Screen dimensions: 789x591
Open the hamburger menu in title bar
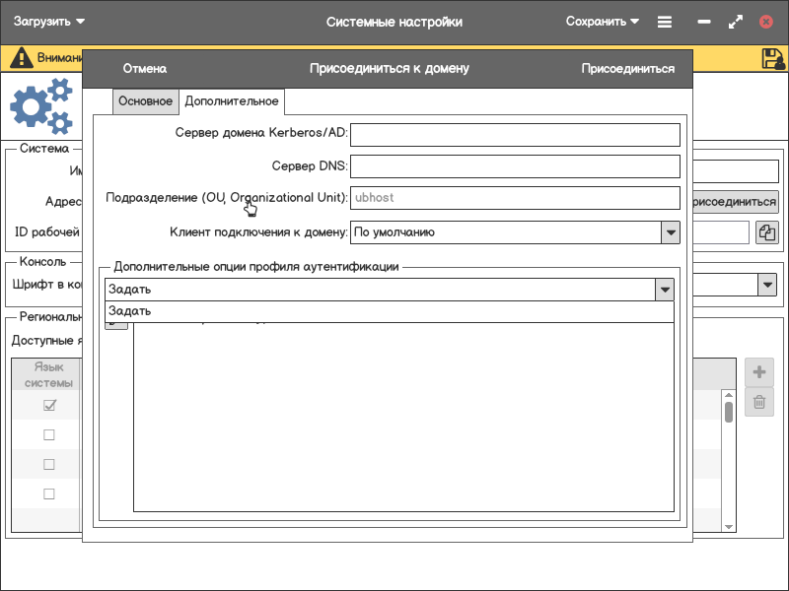coord(665,22)
